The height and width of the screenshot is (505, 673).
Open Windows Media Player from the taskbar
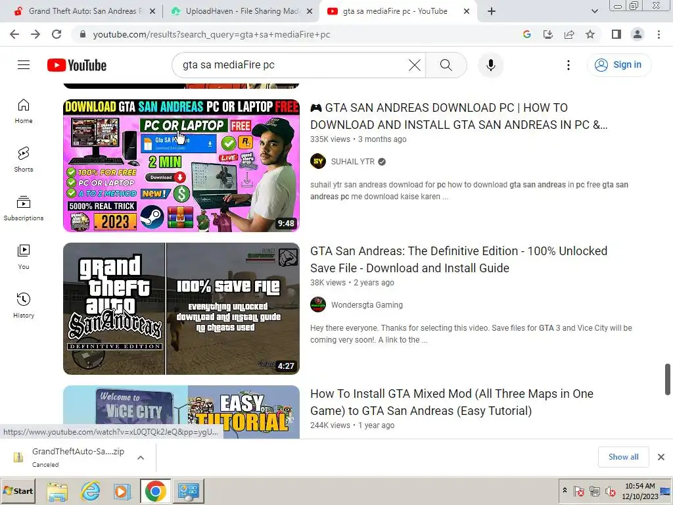[122, 491]
